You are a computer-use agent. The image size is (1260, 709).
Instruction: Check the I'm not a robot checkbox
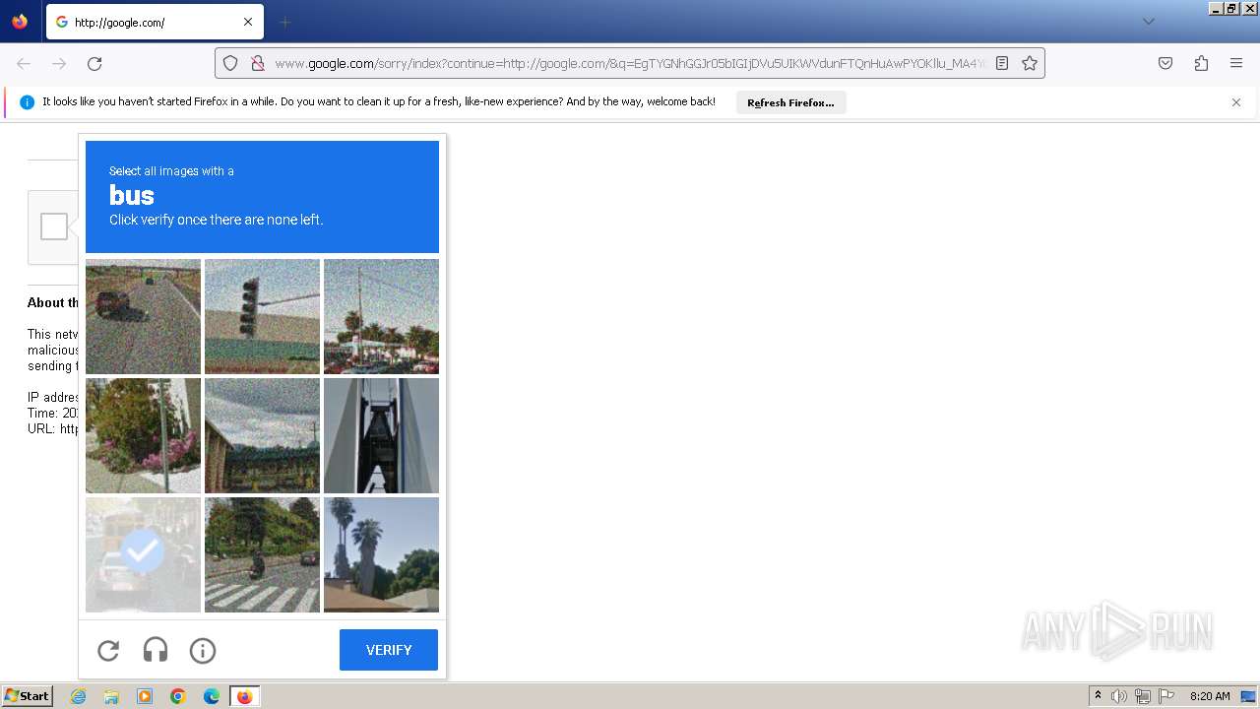tap(54, 226)
